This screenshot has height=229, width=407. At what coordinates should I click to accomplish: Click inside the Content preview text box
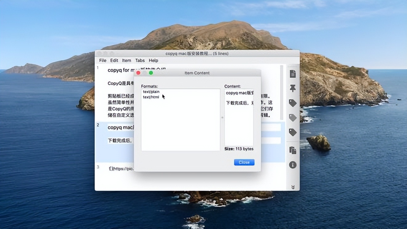click(239, 117)
